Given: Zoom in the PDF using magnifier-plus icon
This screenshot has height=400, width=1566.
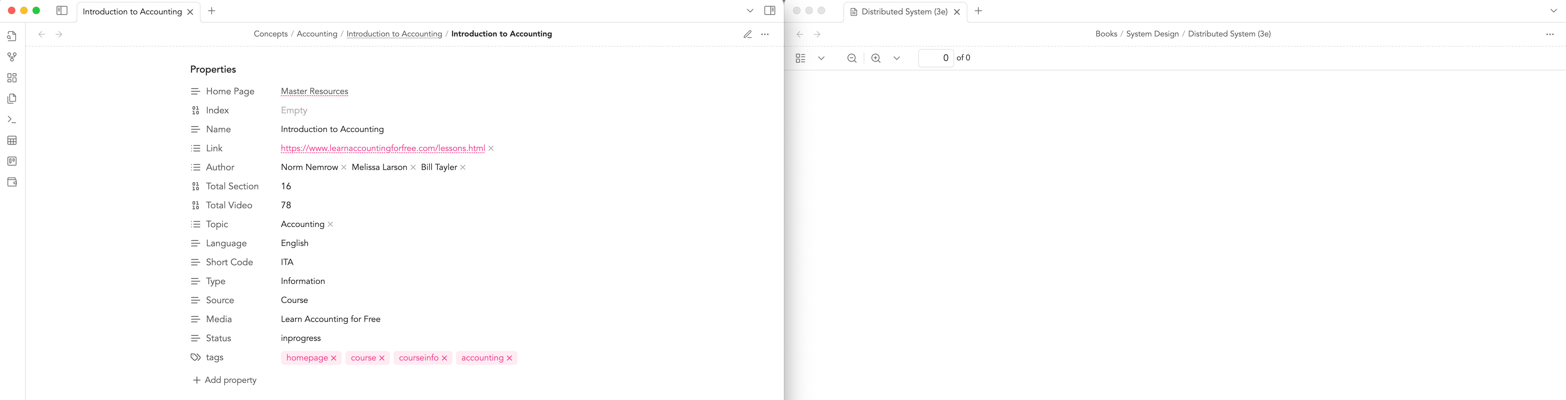Looking at the screenshot, I should click(876, 58).
